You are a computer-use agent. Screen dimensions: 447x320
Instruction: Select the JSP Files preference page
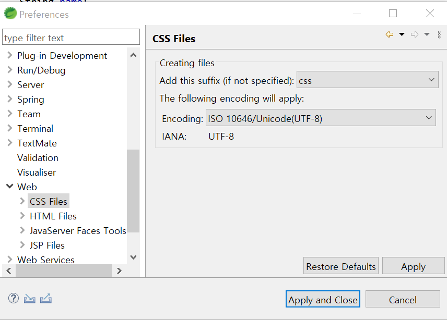pyautogui.click(x=47, y=245)
